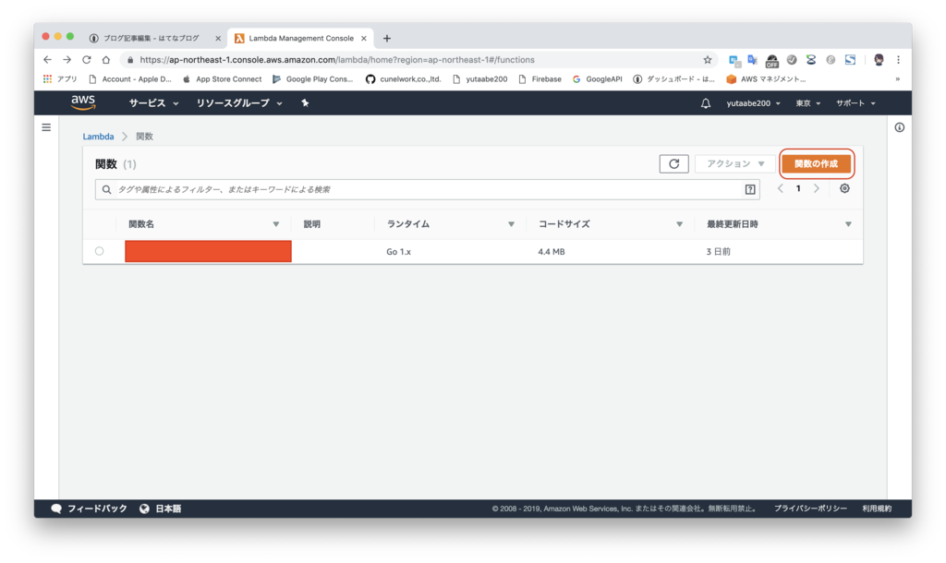This screenshot has height=563, width=946.
Task: Open Chrome three-dot menu
Action: pyautogui.click(x=898, y=60)
